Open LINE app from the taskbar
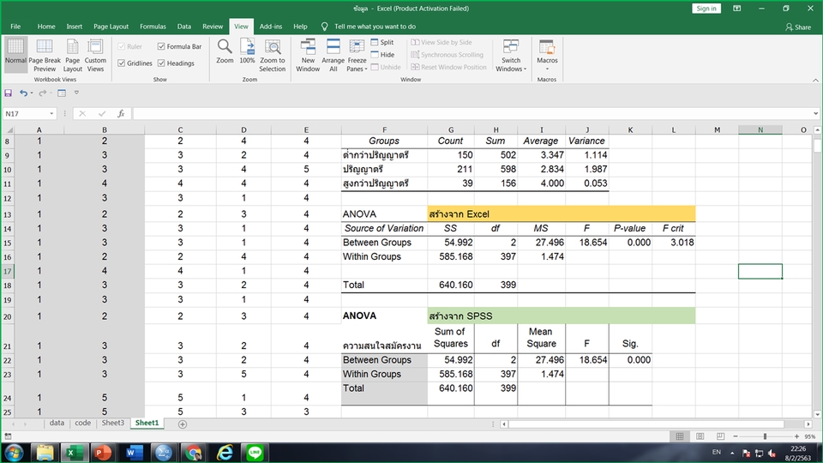The width and height of the screenshot is (823, 463). coord(255,453)
